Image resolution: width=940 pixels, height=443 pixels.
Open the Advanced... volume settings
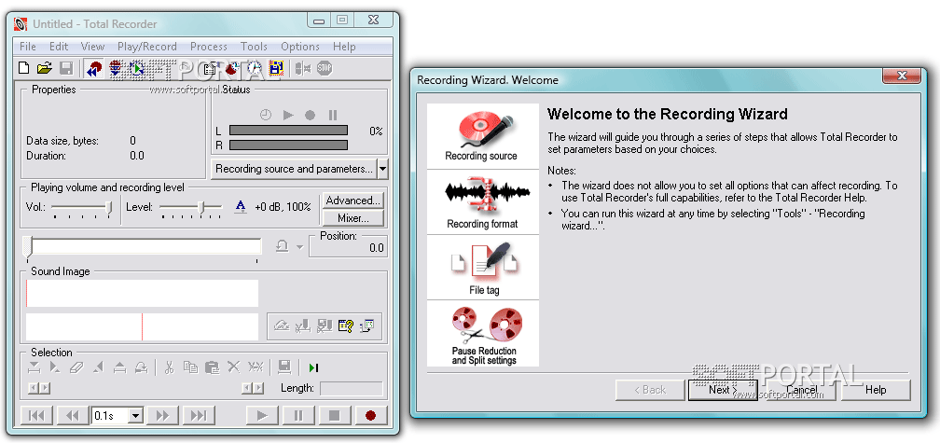click(x=353, y=201)
